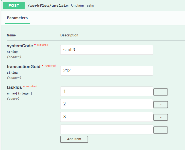Focus the taskIds field with value 1
The width and height of the screenshot is (185, 150).
coord(107,91)
